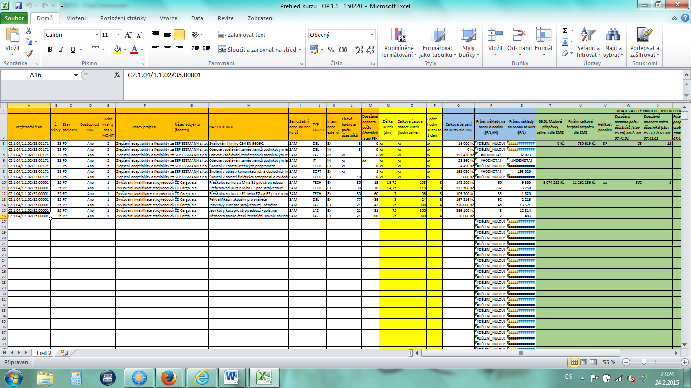
Task: Click the Styly buňky button
Action: click(x=468, y=42)
